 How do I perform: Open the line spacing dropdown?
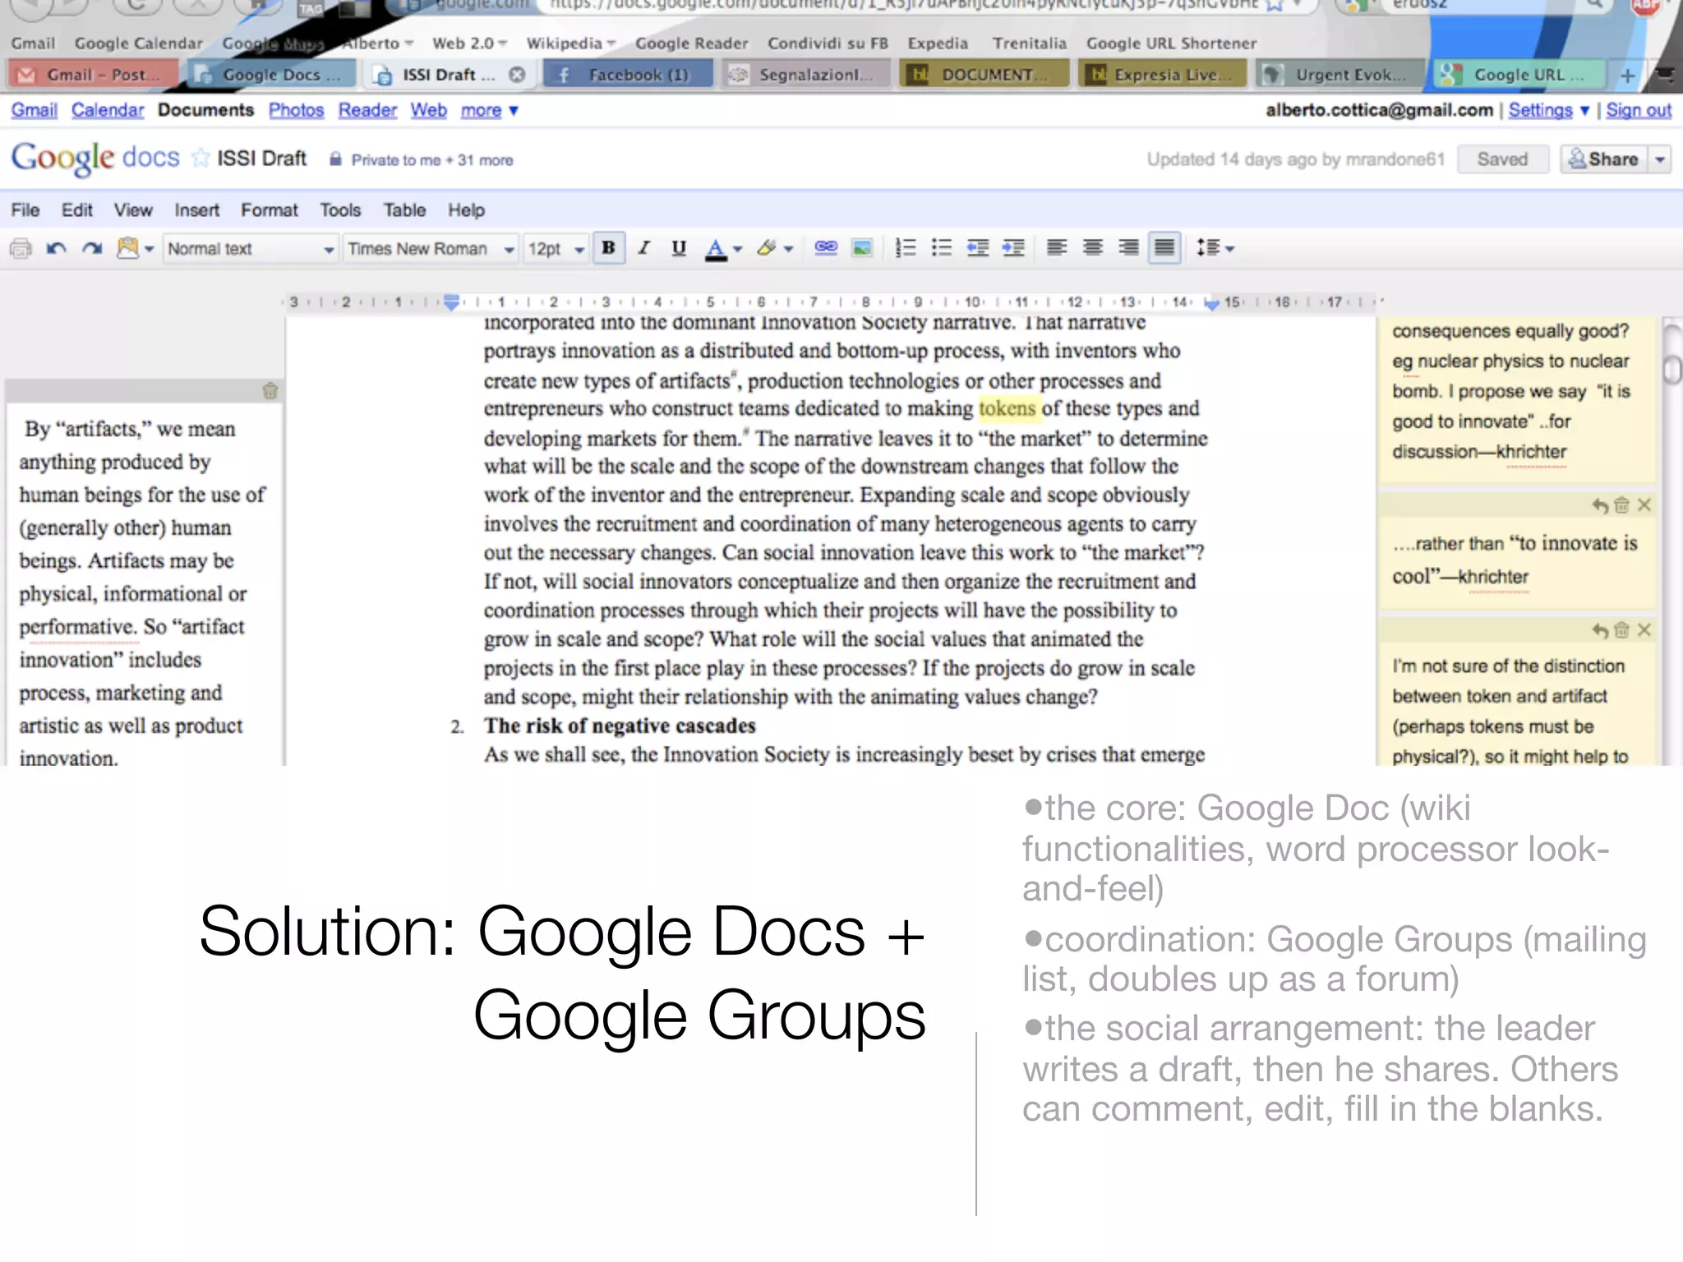(x=1215, y=247)
